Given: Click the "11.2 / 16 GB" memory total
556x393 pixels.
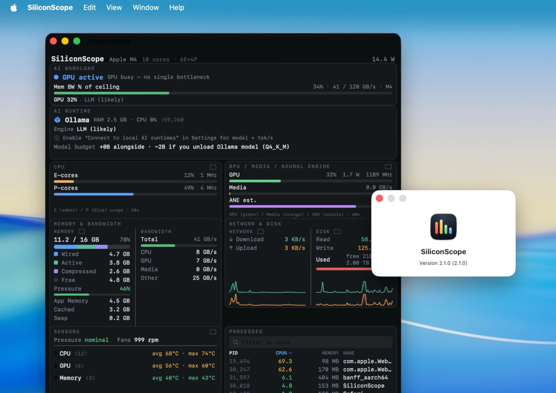Looking at the screenshot, I should click(x=76, y=239).
